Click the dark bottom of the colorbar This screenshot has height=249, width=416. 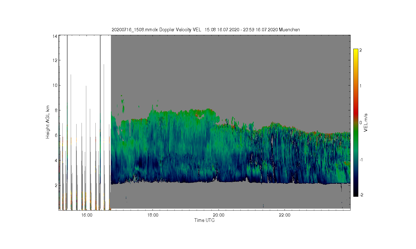(356, 194)
